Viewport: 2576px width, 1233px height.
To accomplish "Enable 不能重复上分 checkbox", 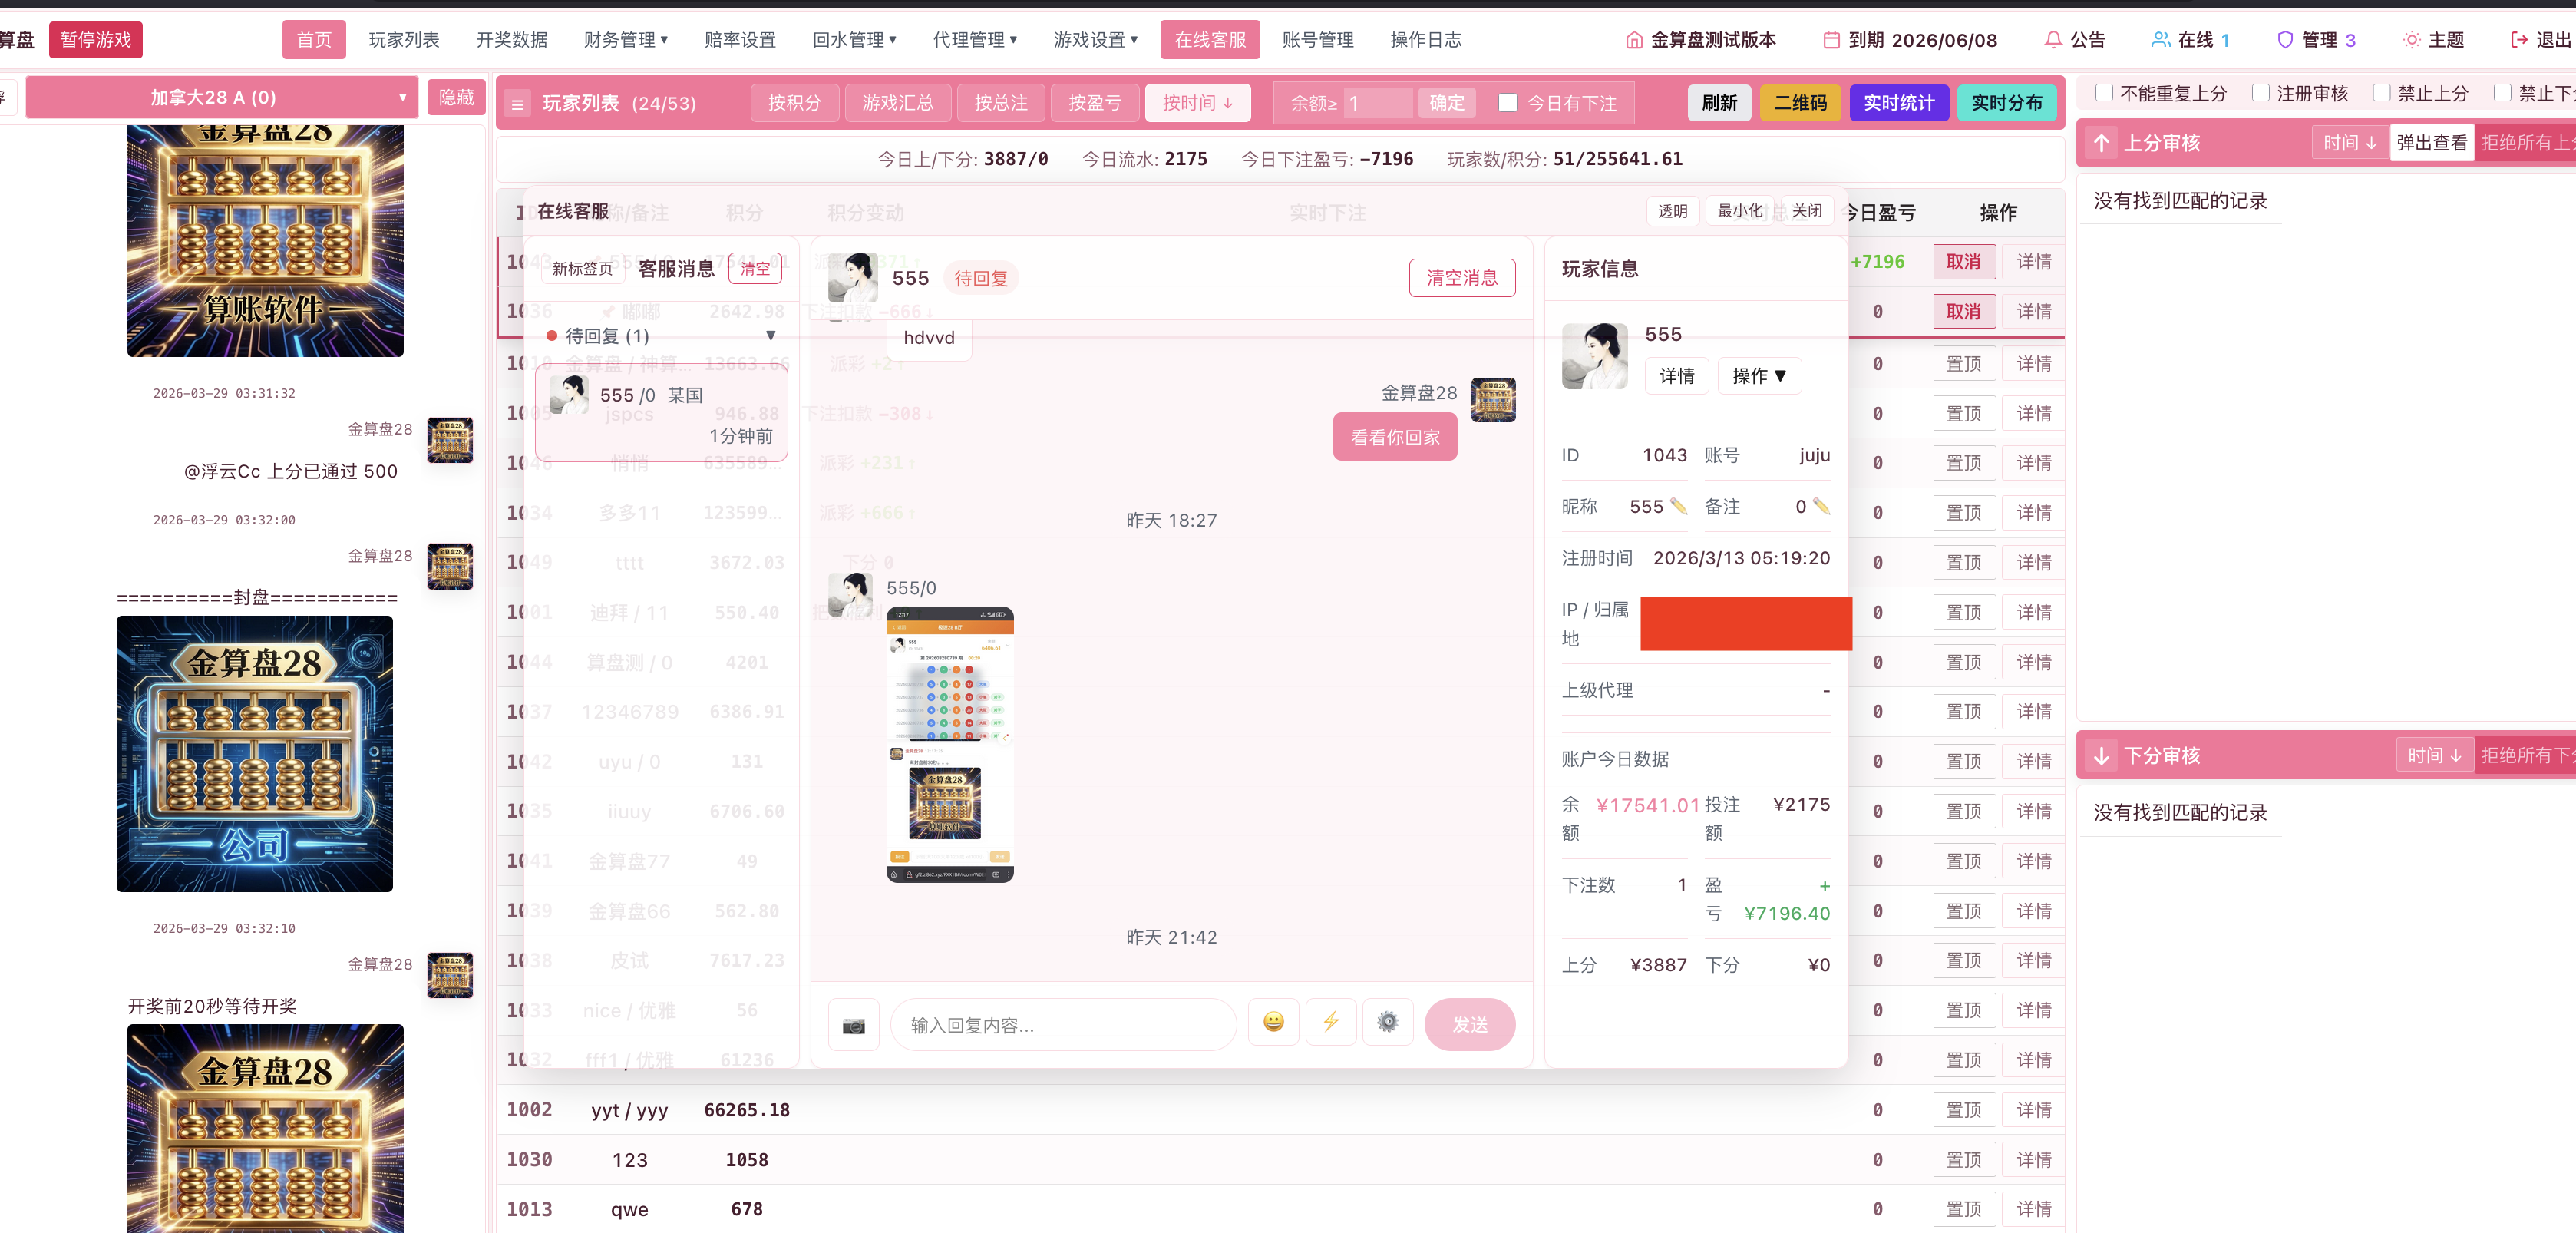I will point(2104,93).
